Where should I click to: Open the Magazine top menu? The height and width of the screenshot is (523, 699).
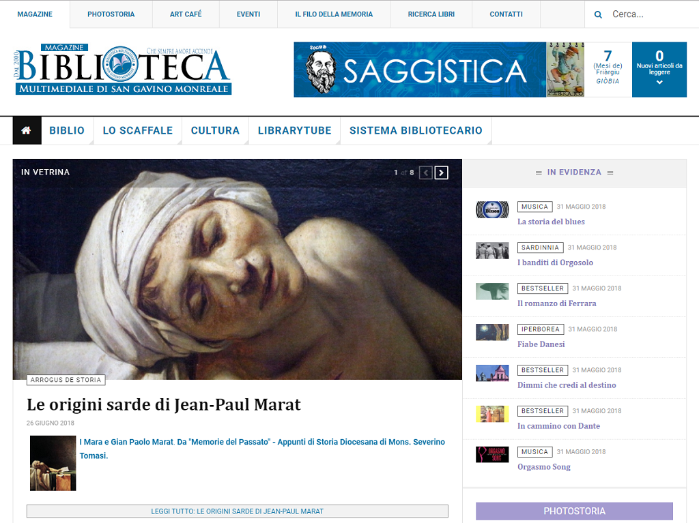[35, 14]
